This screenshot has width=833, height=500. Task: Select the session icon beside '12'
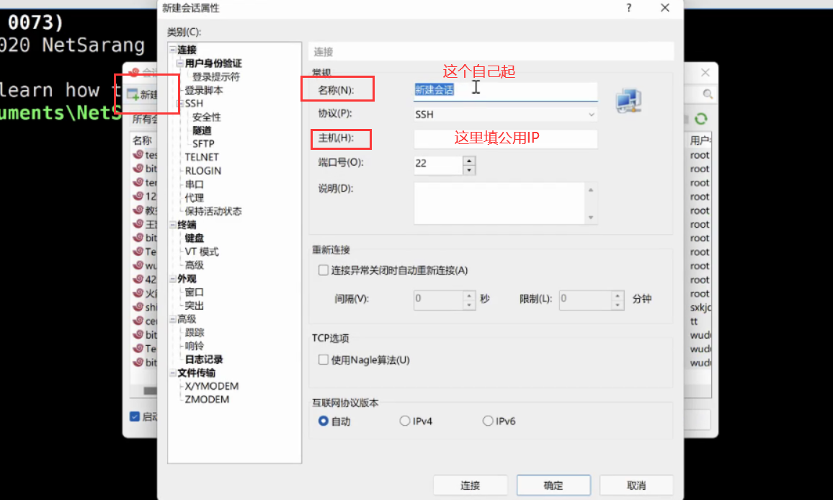click(x=138, y=196)
